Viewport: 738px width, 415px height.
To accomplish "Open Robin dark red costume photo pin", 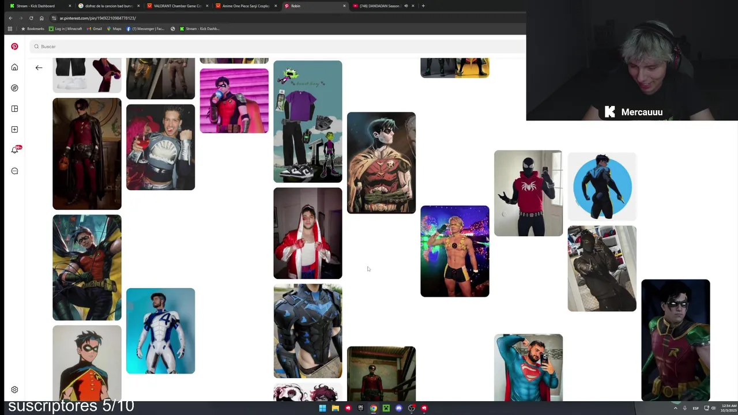I will [x=87, y=154].
